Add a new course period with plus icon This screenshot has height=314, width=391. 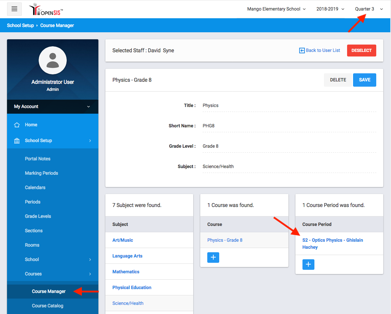[308, 264]
